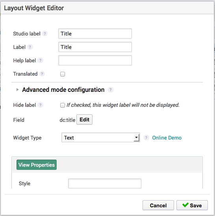Show help for Advanced mode configuration
The height and width of the screenshot is (216, 215).
[110, 90]
